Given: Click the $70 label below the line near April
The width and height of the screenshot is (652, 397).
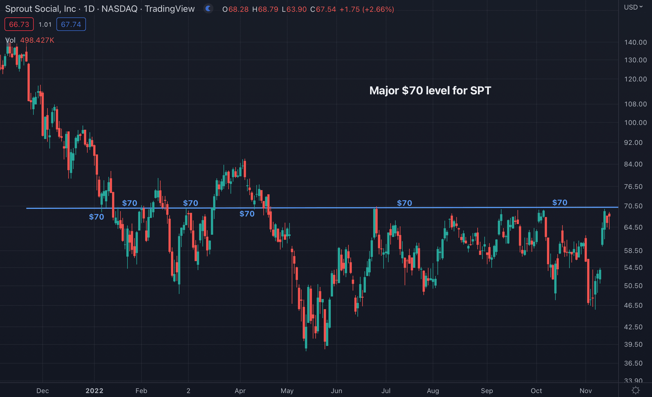Looking at the screenshot, I should click(247, 214).
